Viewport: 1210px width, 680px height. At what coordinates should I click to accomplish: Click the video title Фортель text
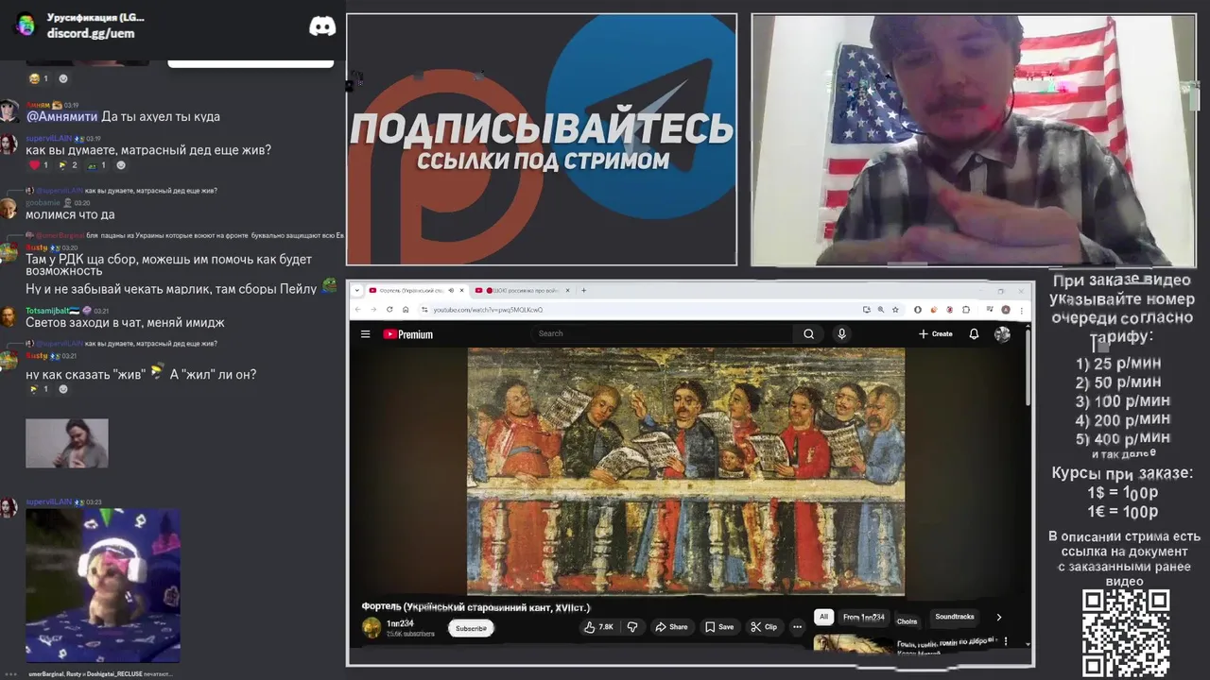475,606
